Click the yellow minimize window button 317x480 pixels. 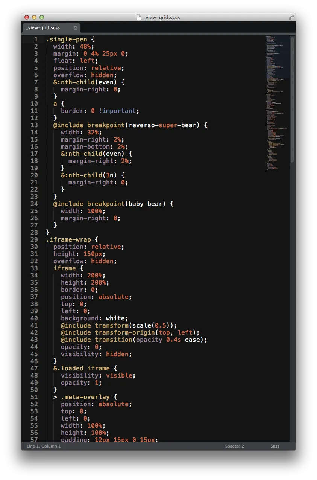tap(34, 17)
